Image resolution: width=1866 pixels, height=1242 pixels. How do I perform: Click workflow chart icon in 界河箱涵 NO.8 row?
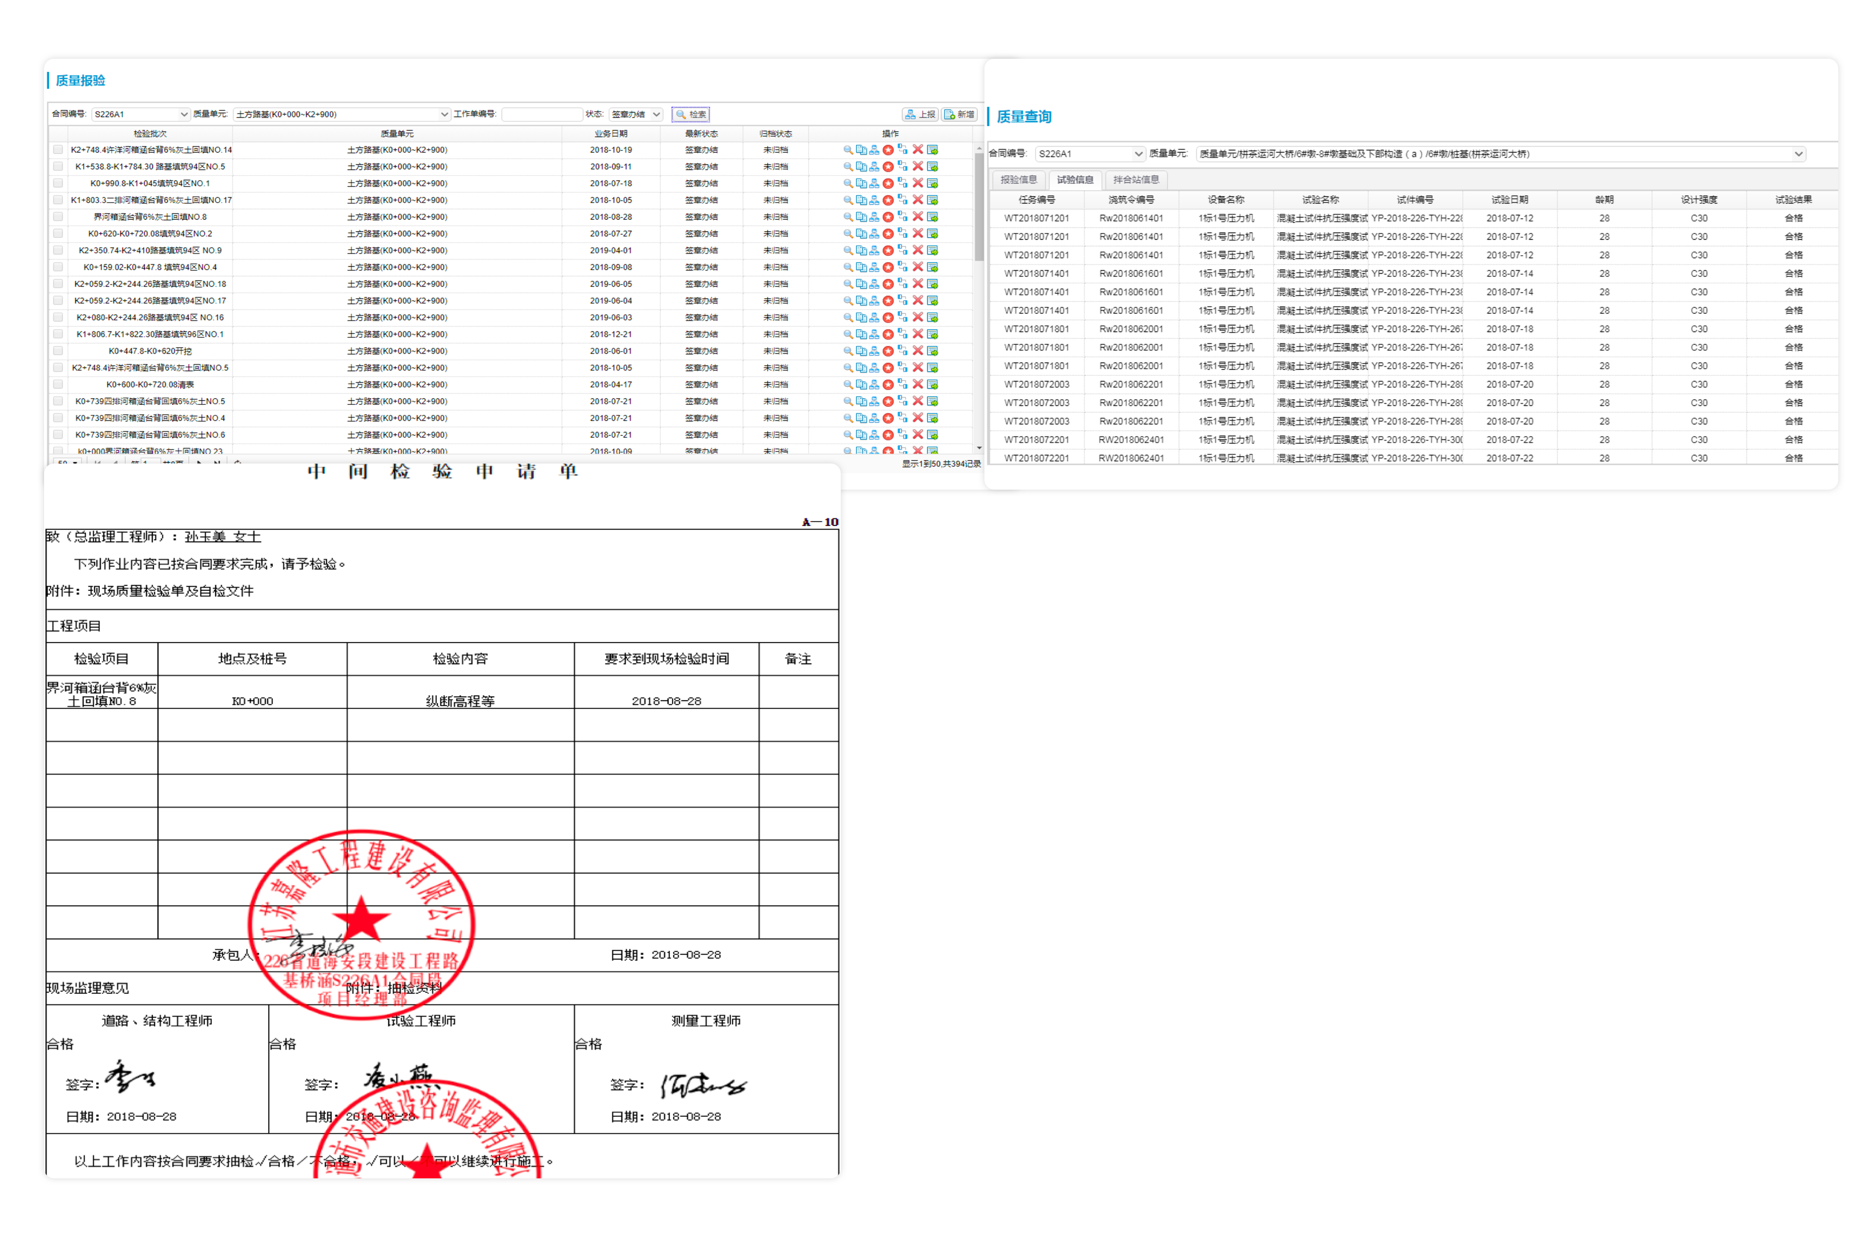[902, 216]
